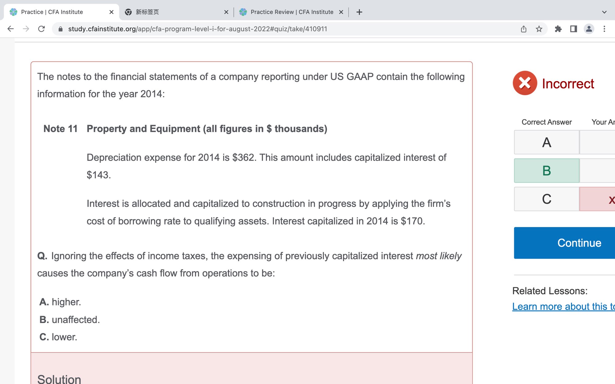This screenshot has width=615, height=384.
Task: Toggle the browser side panel icon
Action: tap(573, 29)
